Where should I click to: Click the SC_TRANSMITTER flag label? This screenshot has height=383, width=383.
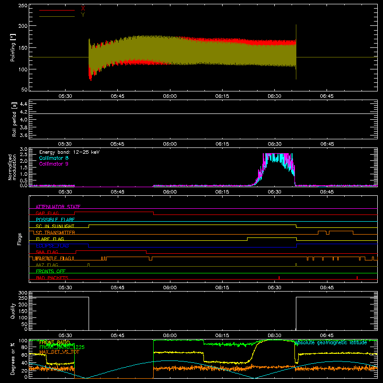click(56, 233)
